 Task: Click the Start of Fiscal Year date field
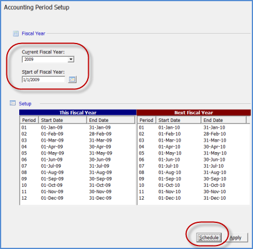pos(44,80)
